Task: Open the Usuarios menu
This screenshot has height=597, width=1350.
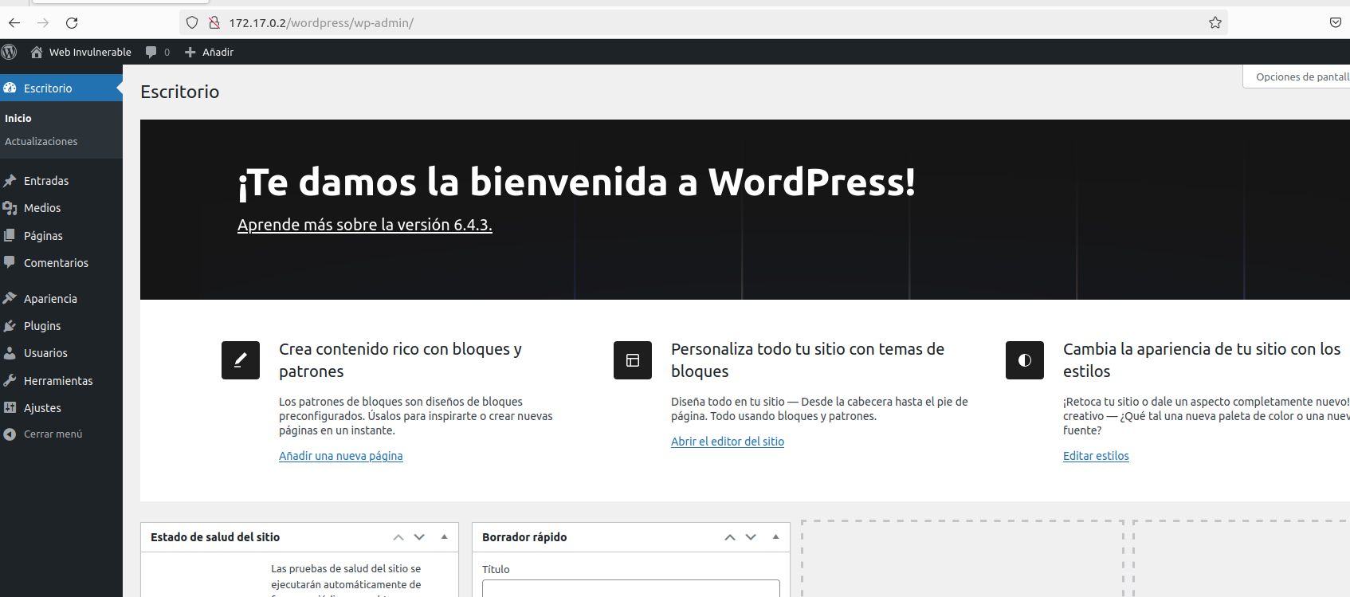Action: coord(61,352)
